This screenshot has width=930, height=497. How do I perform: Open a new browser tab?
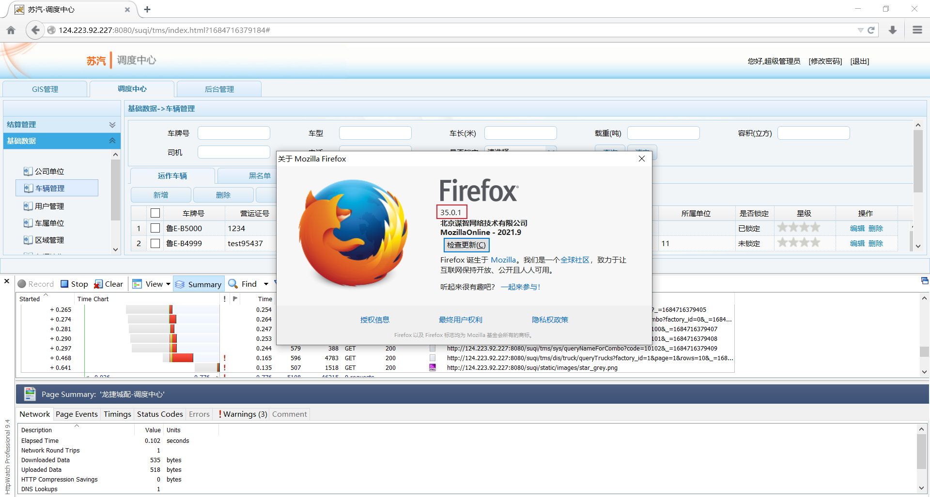pos(147,9)
